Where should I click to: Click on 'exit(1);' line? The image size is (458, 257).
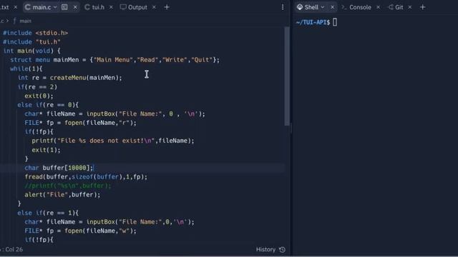46,150
